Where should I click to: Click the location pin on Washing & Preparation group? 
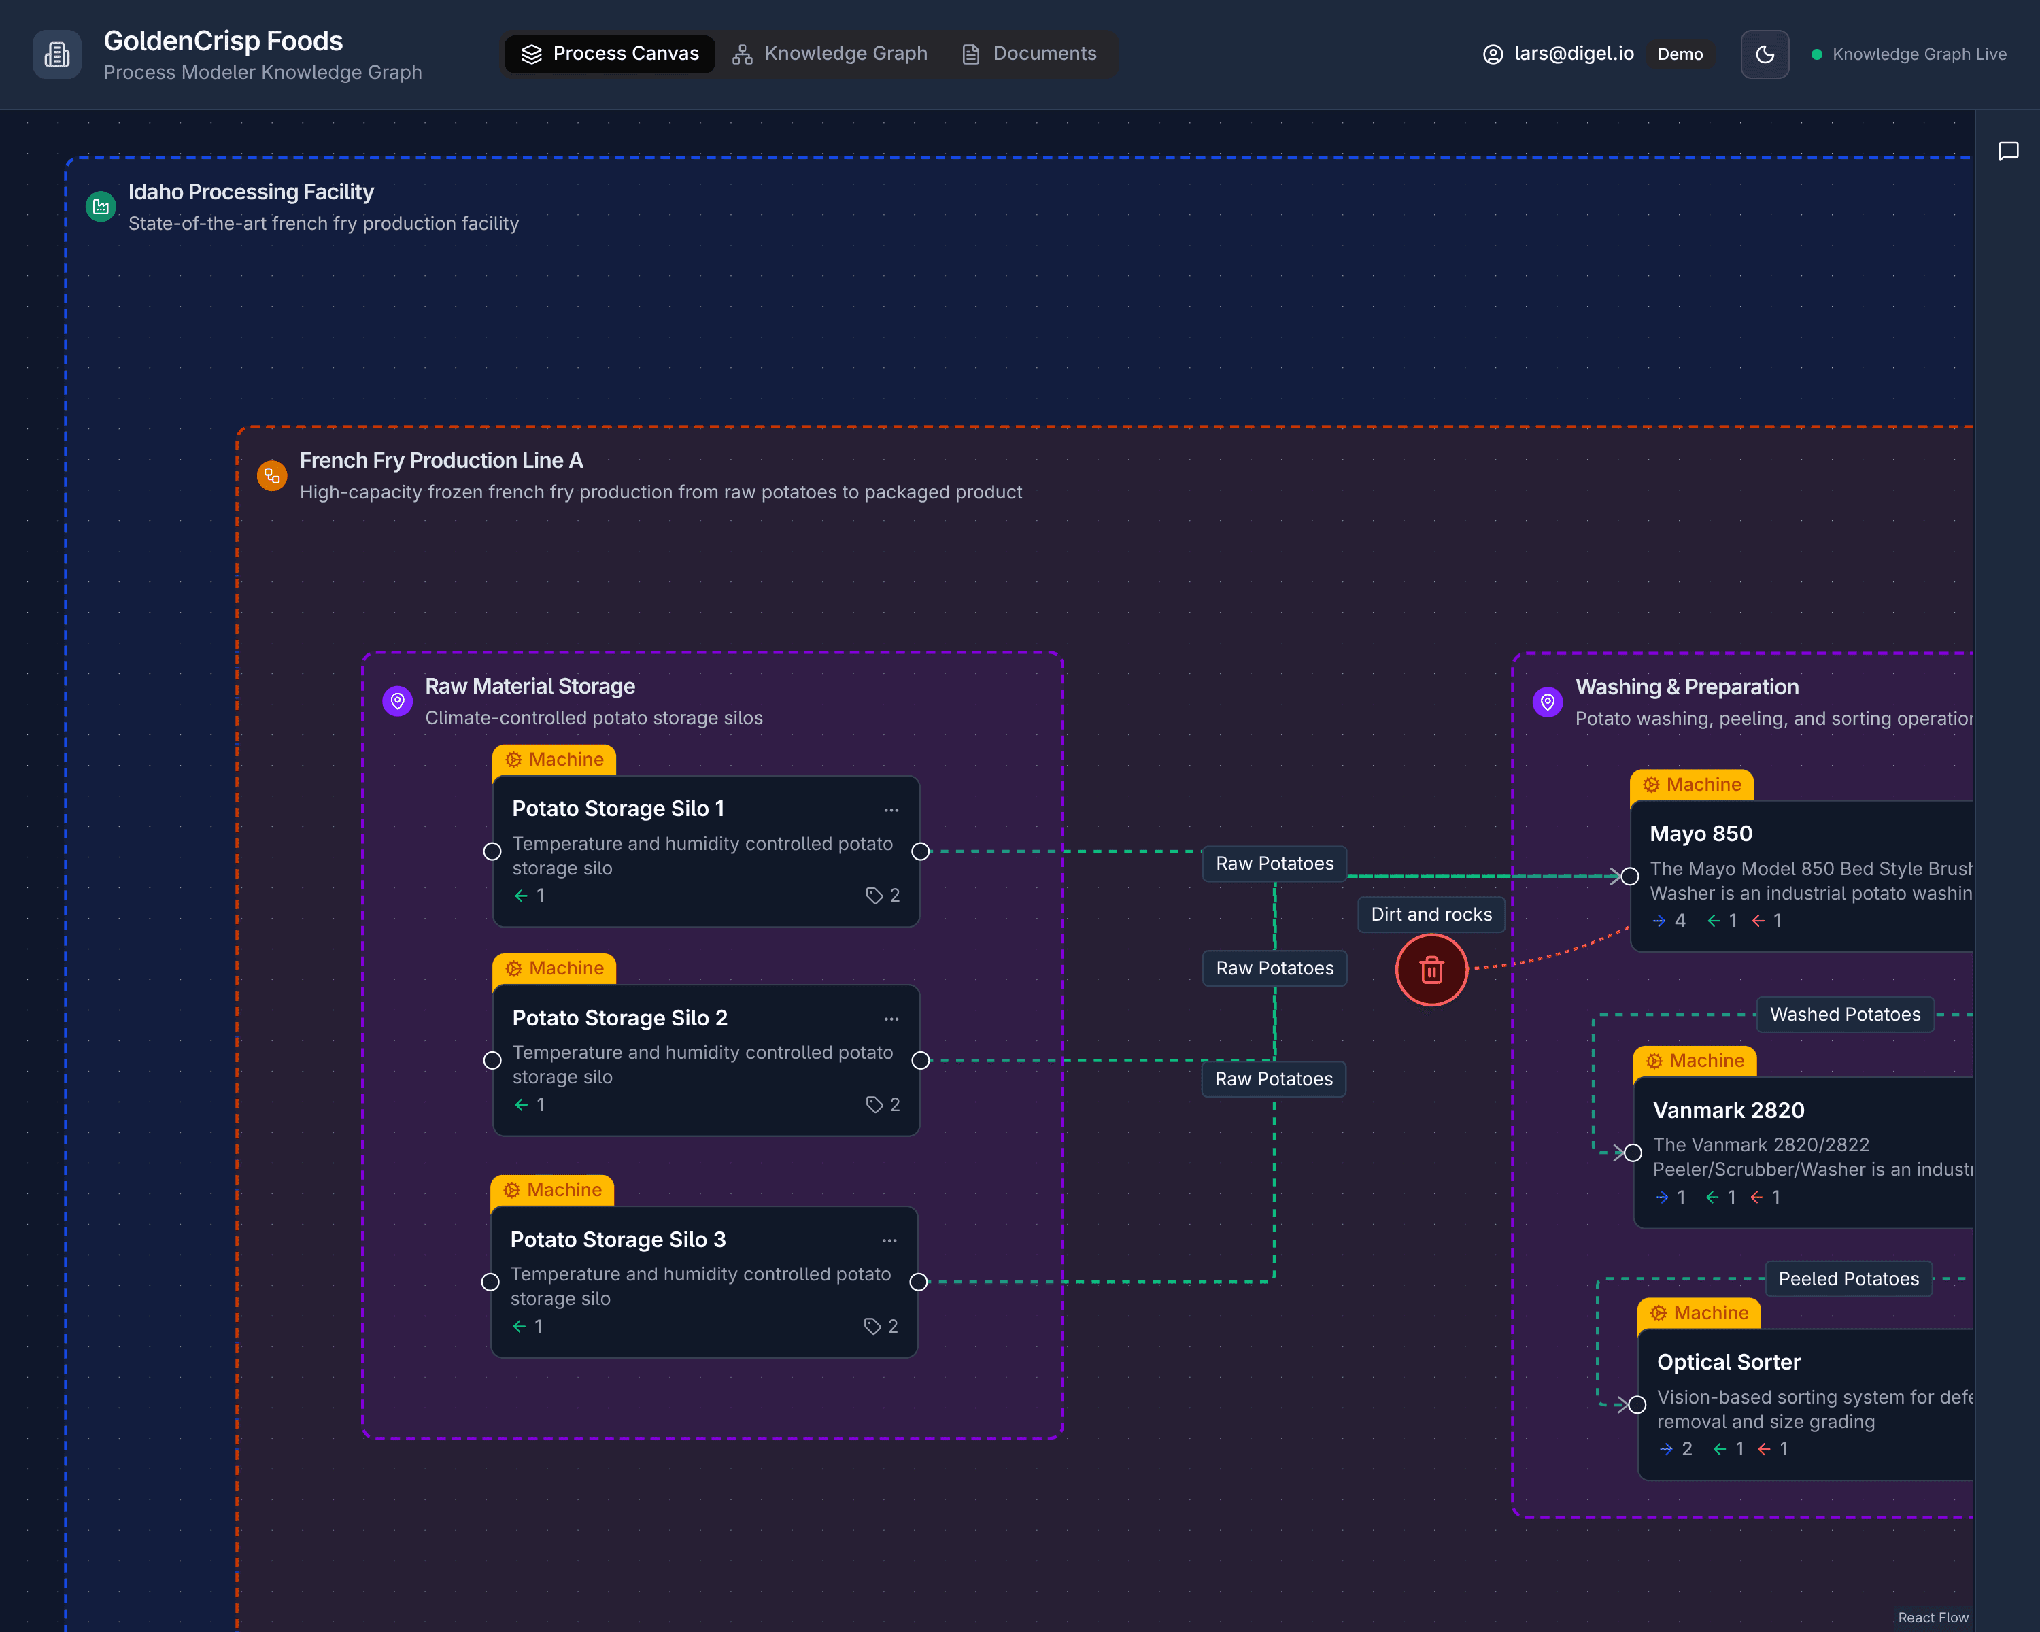[1547, 701]
